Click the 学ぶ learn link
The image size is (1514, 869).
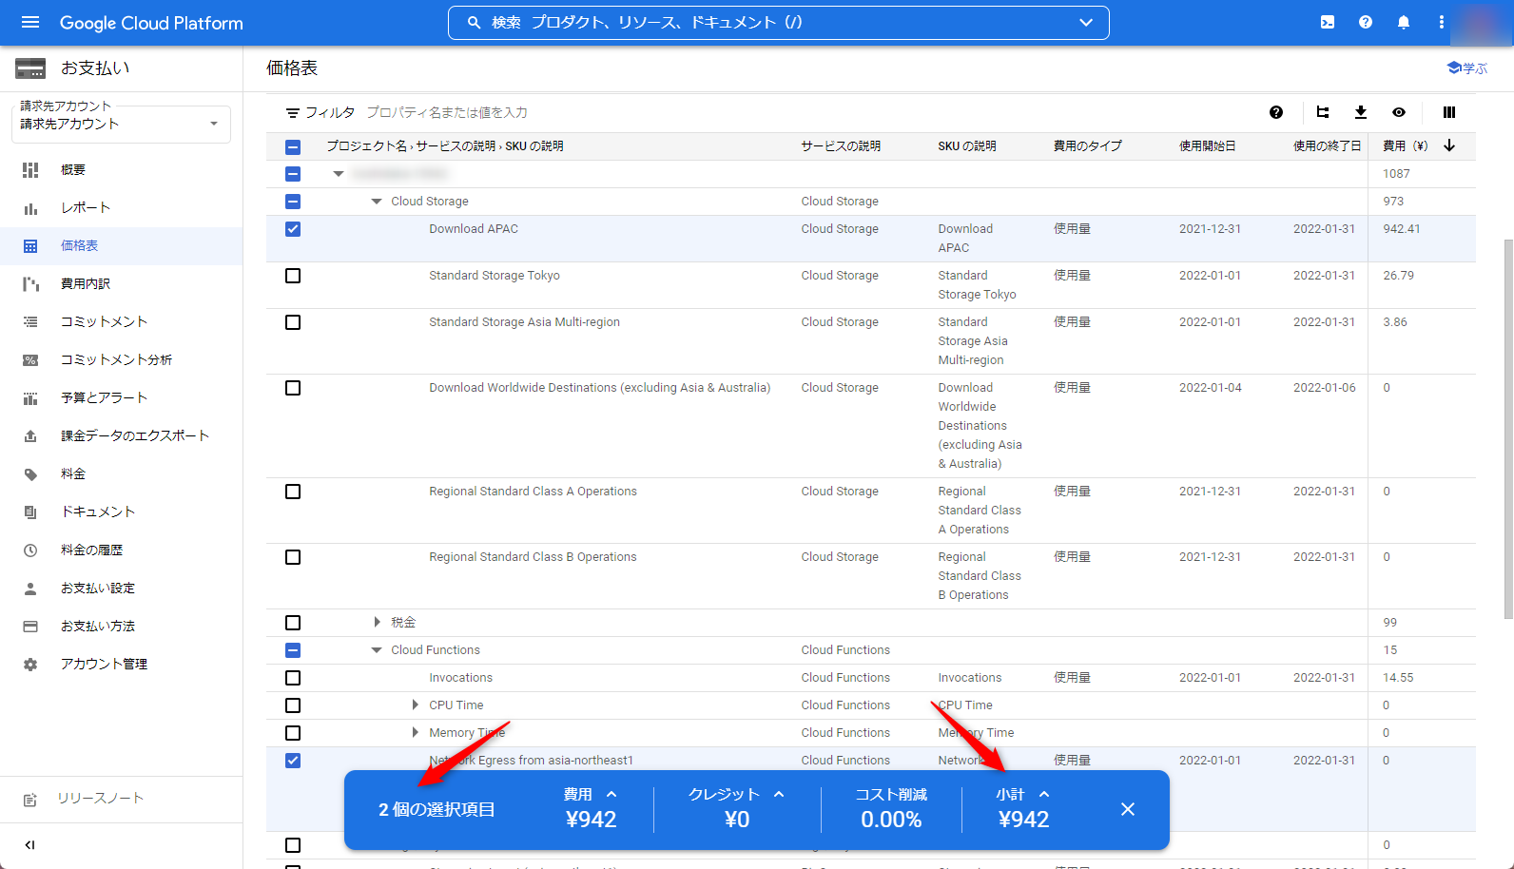pyautogui.click(x=1466, y=68)
